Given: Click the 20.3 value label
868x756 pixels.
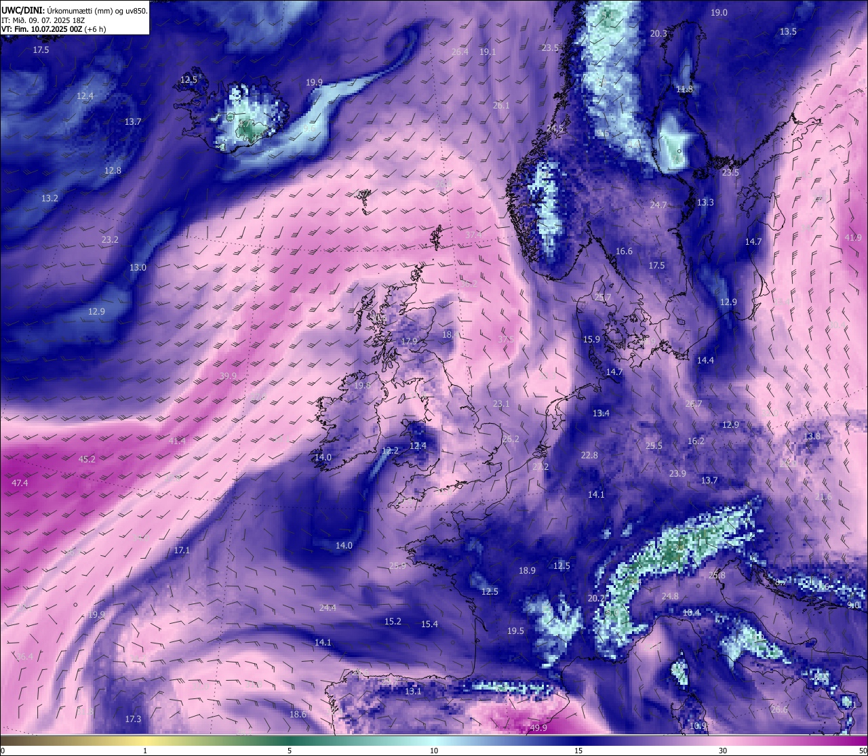Looking at the screenshot, I should [658, 33].
